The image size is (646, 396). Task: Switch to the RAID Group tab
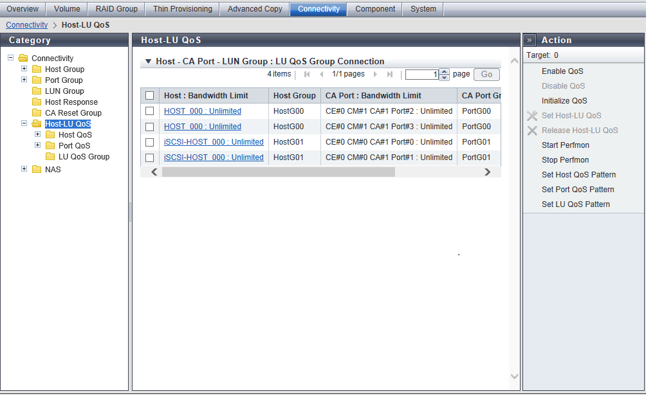pos(116,9)
